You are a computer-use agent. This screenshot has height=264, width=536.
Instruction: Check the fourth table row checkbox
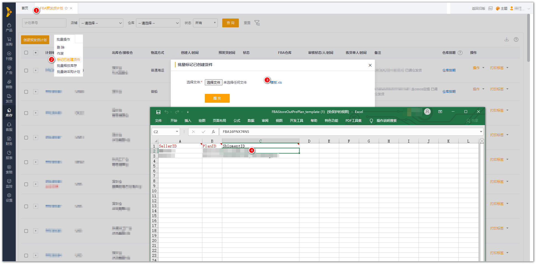(x=26, y=138)
